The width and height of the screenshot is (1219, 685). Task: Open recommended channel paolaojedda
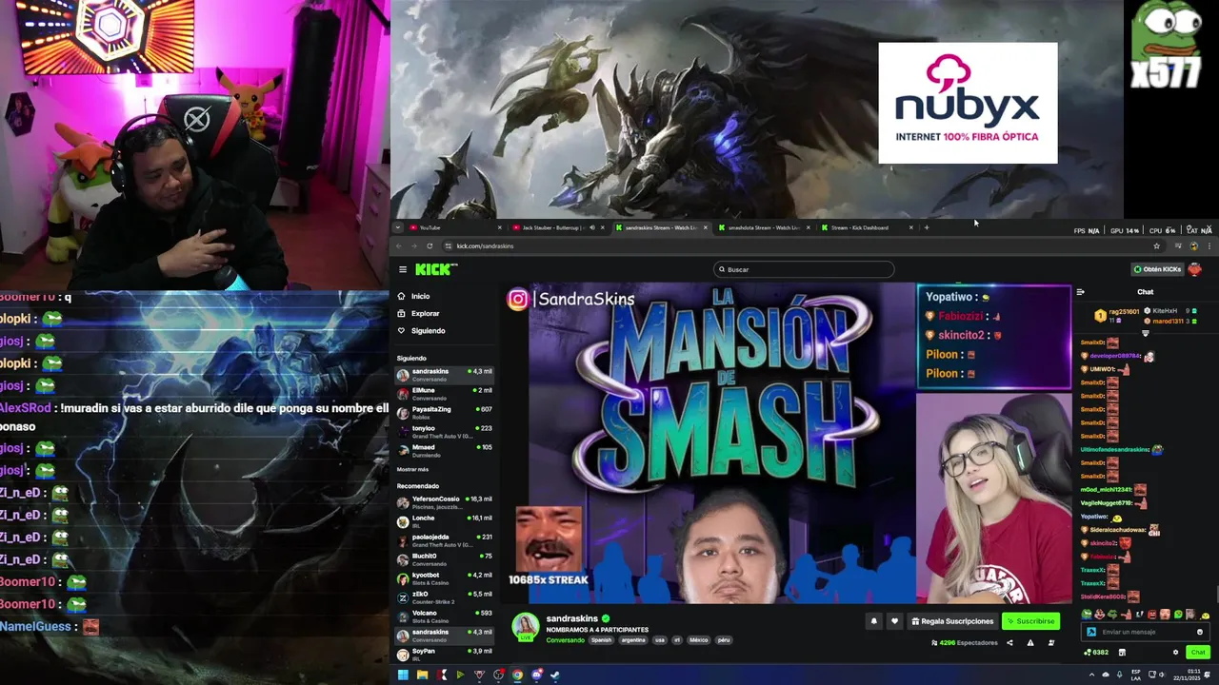coord(445,539)
